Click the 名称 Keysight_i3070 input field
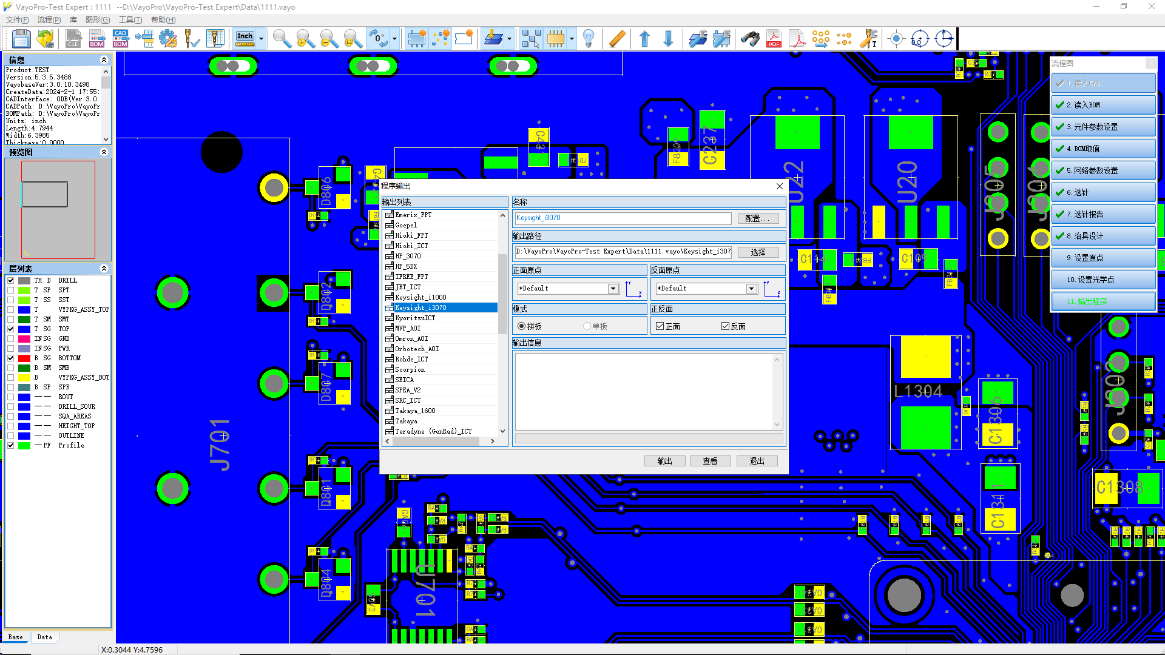 pos(623,218)
